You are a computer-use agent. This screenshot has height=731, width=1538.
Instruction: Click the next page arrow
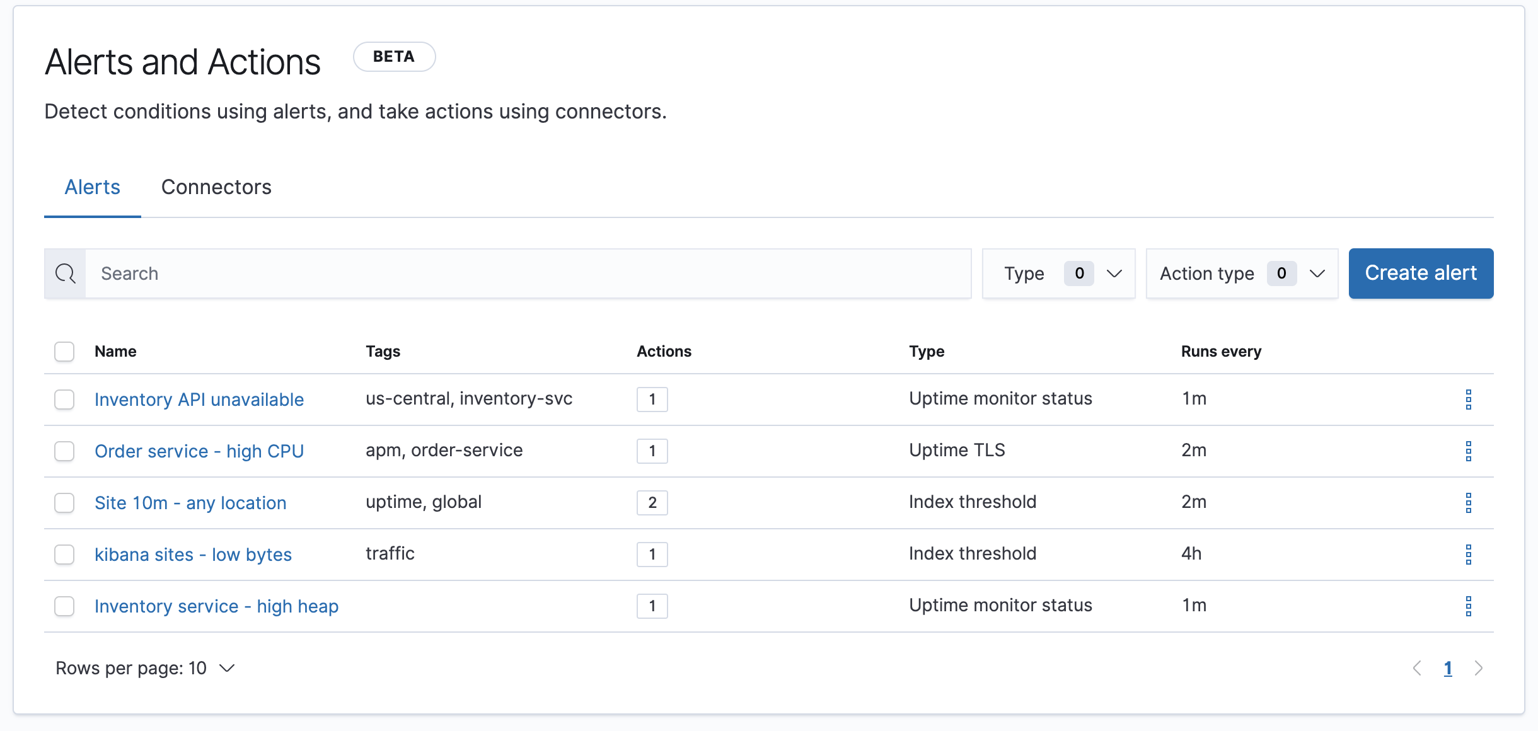point(1478,668)
